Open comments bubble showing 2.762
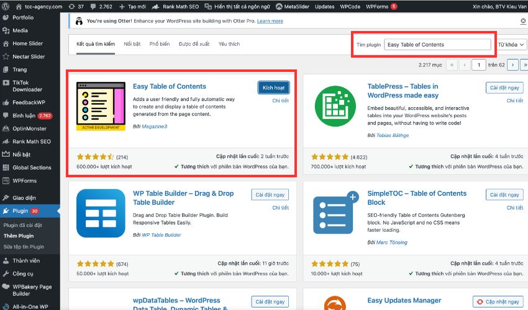The width and height of the screenshot is (528, 310). click(101, 6)
